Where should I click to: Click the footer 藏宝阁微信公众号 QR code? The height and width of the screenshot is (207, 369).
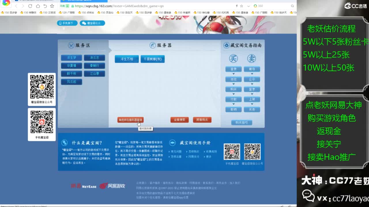[x=252, y=152]
